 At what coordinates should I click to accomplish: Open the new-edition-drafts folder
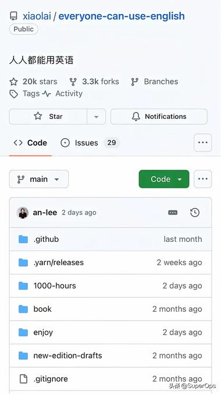67,356
